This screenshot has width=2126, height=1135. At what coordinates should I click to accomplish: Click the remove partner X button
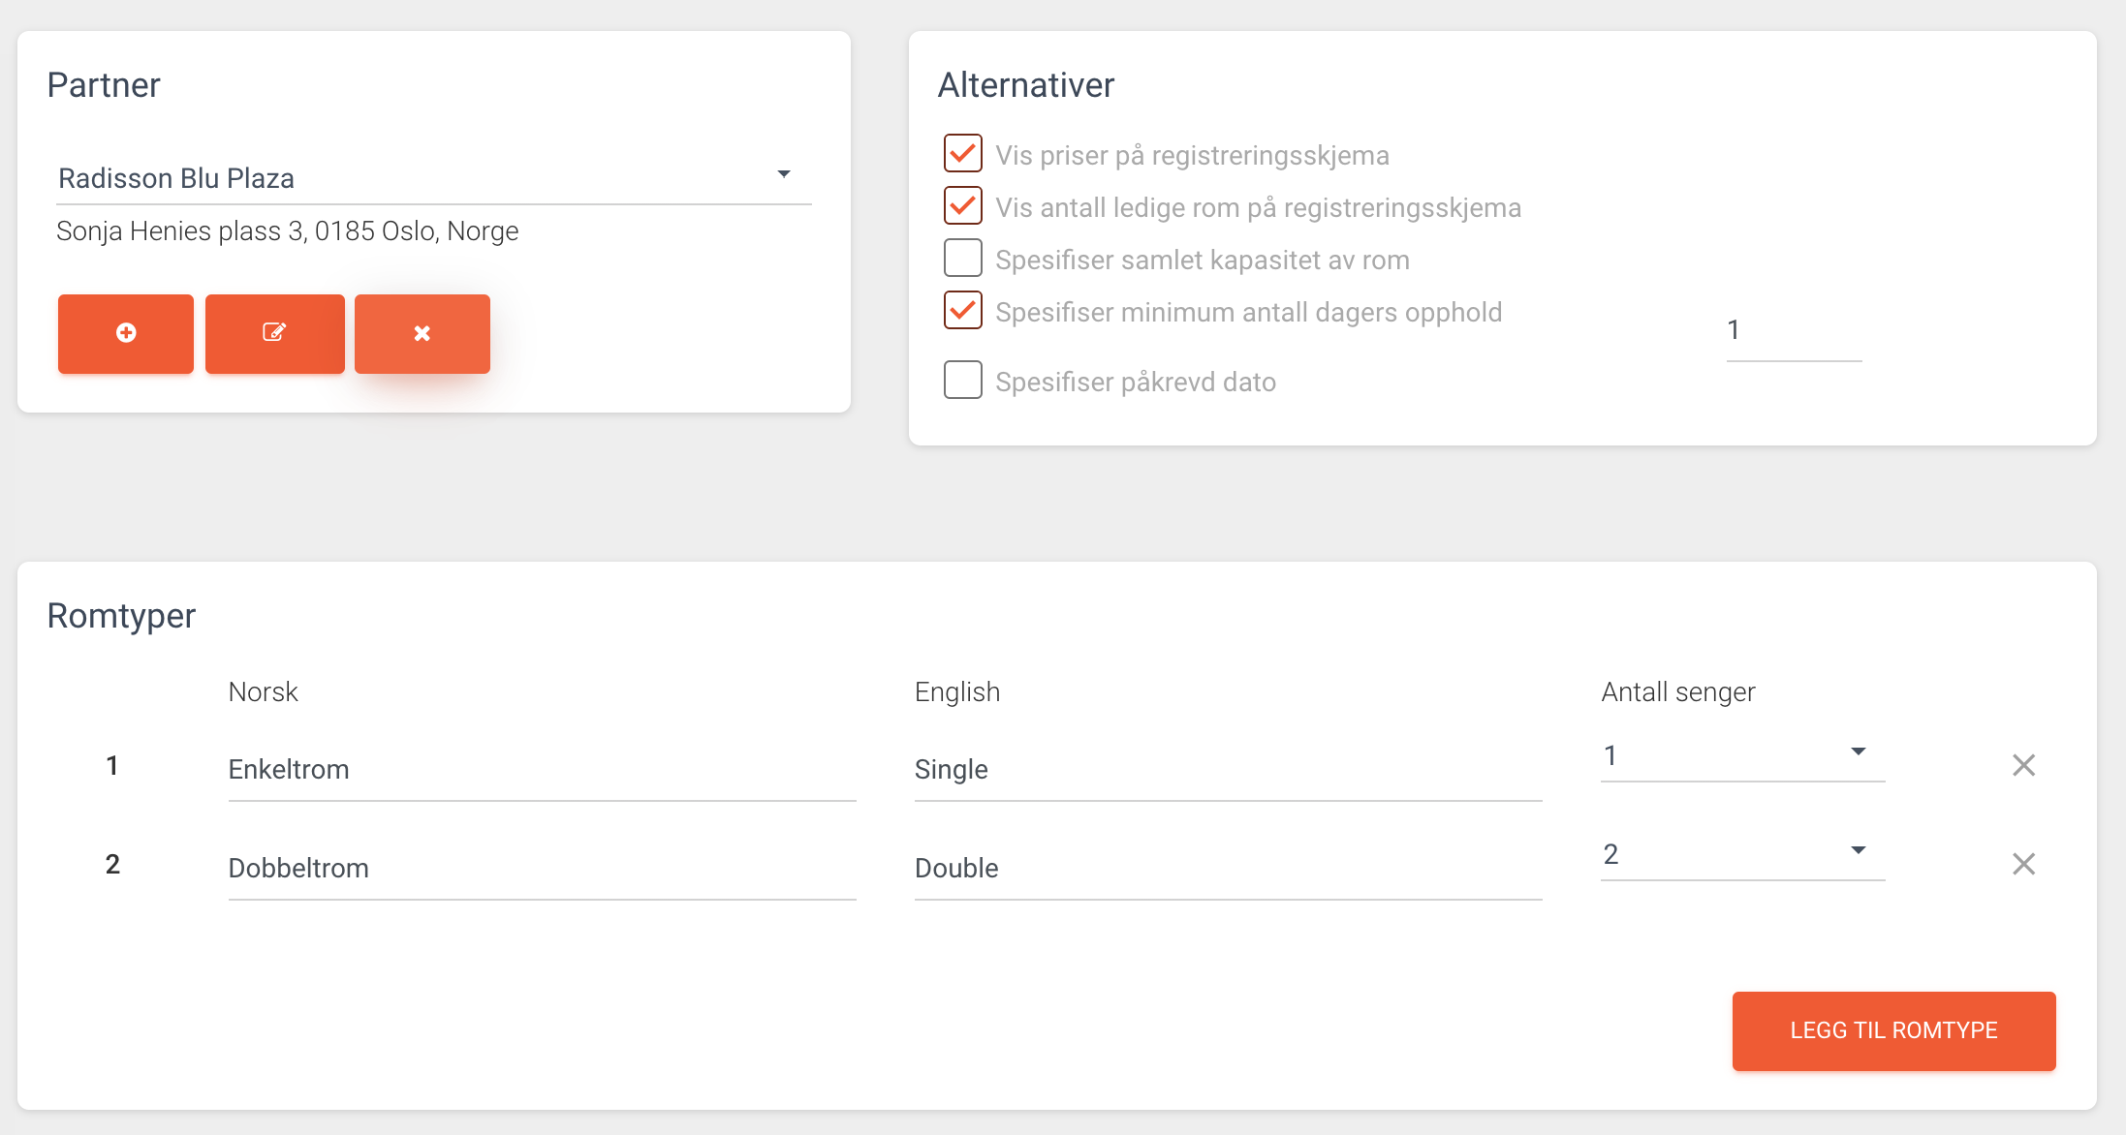pos(422,333)
